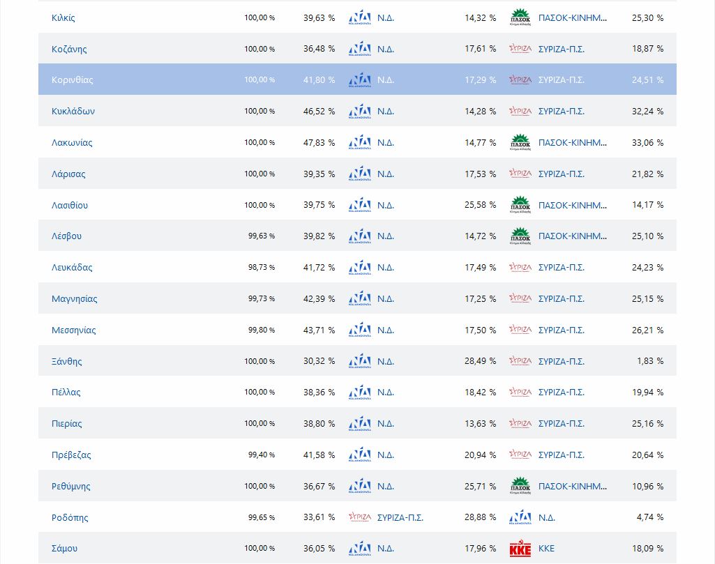Click the ΚΚΕ party name in Σάμου row
Viewport: 715px width, 564px height.
(x=546, y=549)
